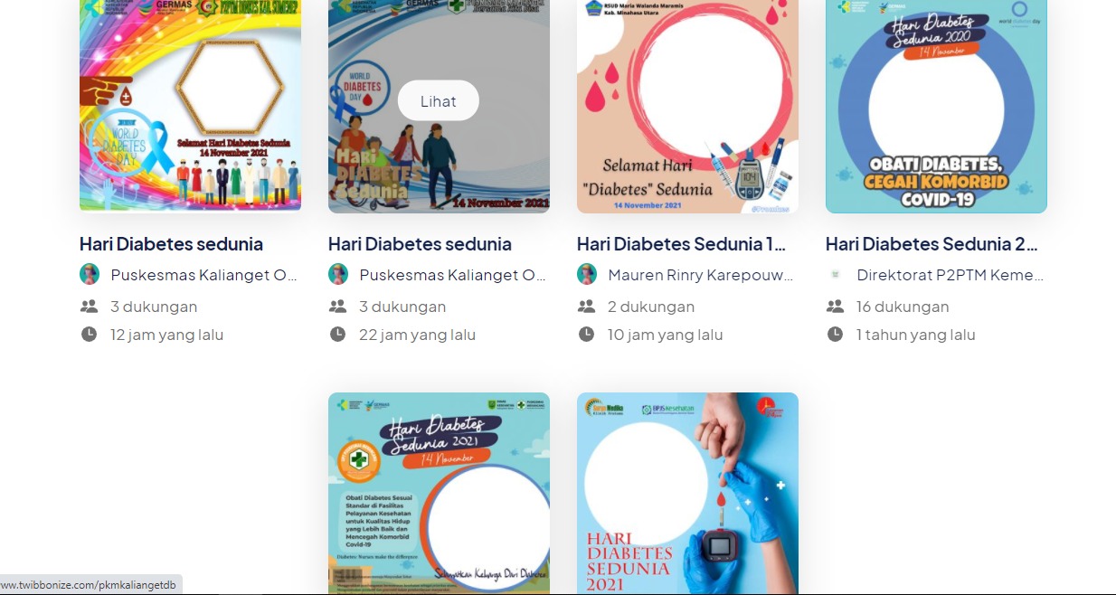This screenshot has width=1116, height=595.
Task: Click clock icon beside 12 jam yang lalu
Action: pos(89,335)
